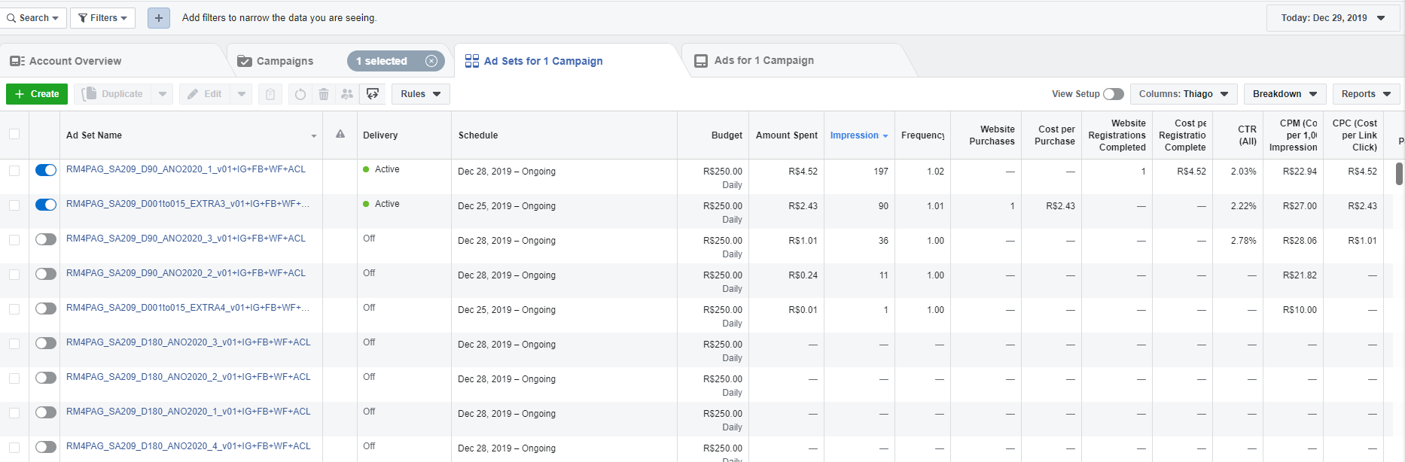Turn off the RM4PAG_SA209_D90_ANO2020_1 ad set
1405x462 pixels.
pyautogui.click(x=46, y=170)
